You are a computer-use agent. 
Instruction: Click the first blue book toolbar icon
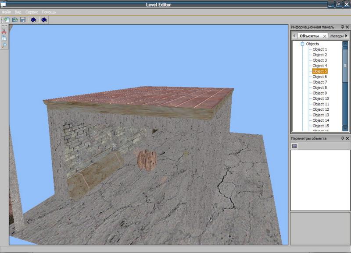(34, 20)
